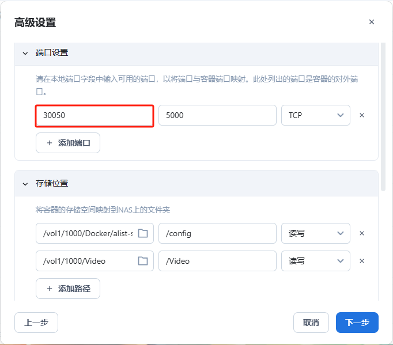Remove the /Video storage mapping
Screen dimensions: 393x345
pos(362,261)
